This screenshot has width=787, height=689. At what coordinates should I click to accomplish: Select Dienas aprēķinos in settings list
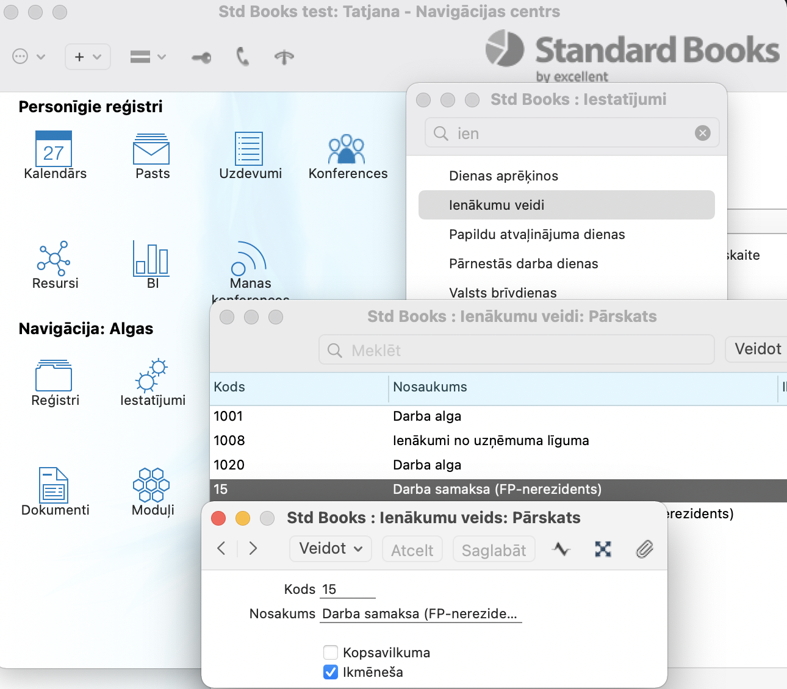(503, 176)
